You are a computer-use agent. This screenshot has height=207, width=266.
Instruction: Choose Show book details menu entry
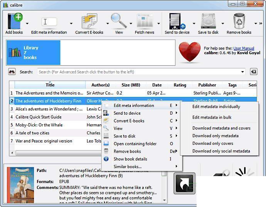point(142,159)
